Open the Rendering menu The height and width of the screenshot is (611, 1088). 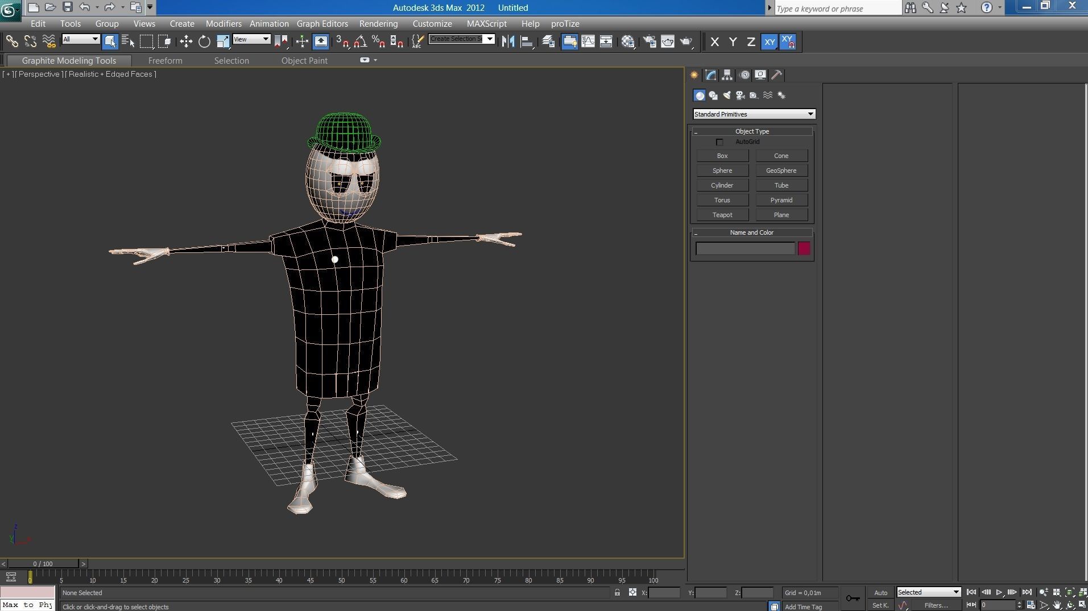[378, 24]
